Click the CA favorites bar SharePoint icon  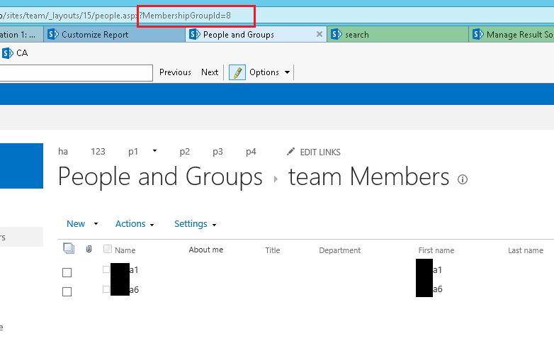click(8, 53)
